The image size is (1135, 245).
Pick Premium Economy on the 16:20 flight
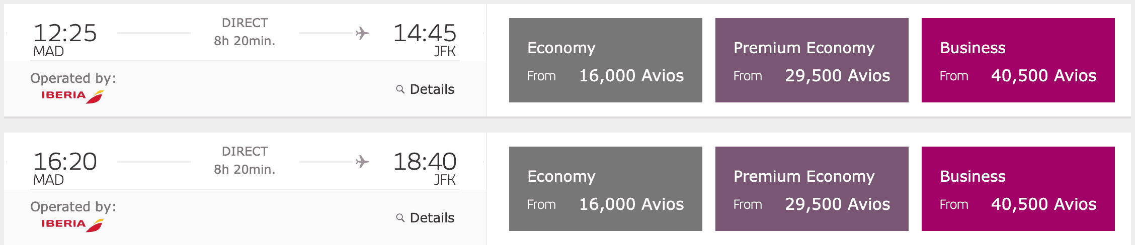(x=812, y=189)
